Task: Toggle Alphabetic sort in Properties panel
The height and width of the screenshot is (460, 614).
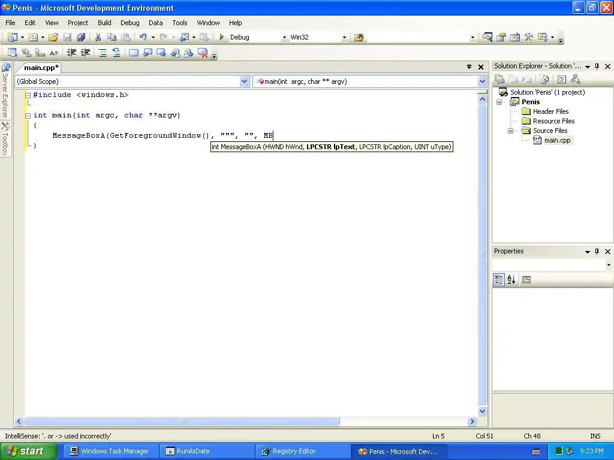Action: tap(511, 280)
